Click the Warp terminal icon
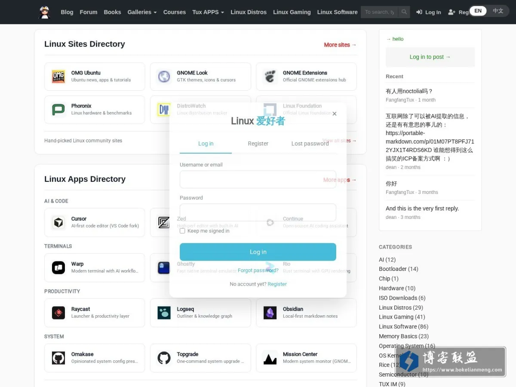Image resolution: width=516 pixels, height=387 pixels. click(x=58, y=267)
